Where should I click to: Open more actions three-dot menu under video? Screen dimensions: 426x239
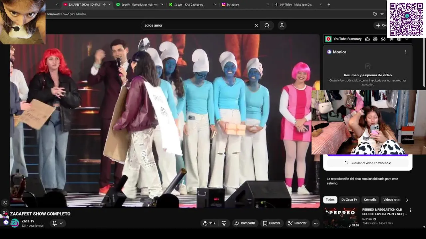316,223
